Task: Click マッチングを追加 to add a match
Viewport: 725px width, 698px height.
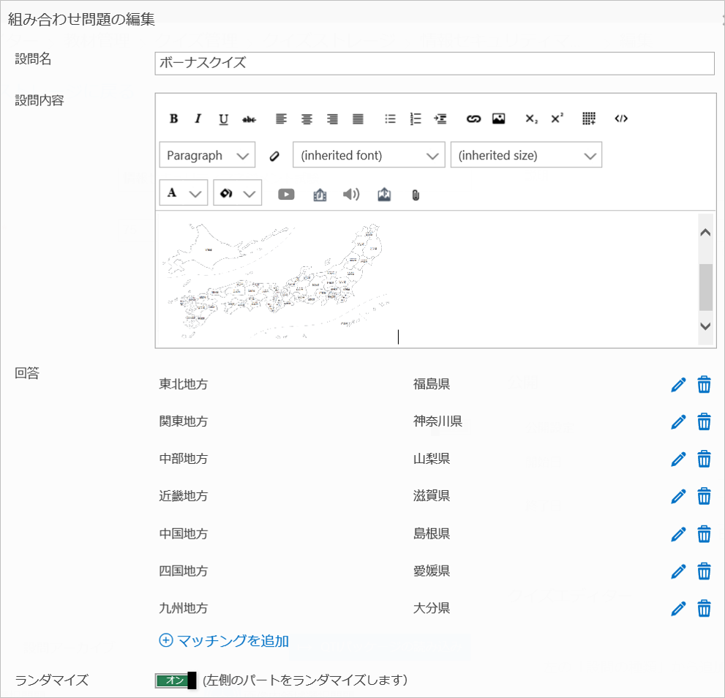Action: click(x=225, y=641)
